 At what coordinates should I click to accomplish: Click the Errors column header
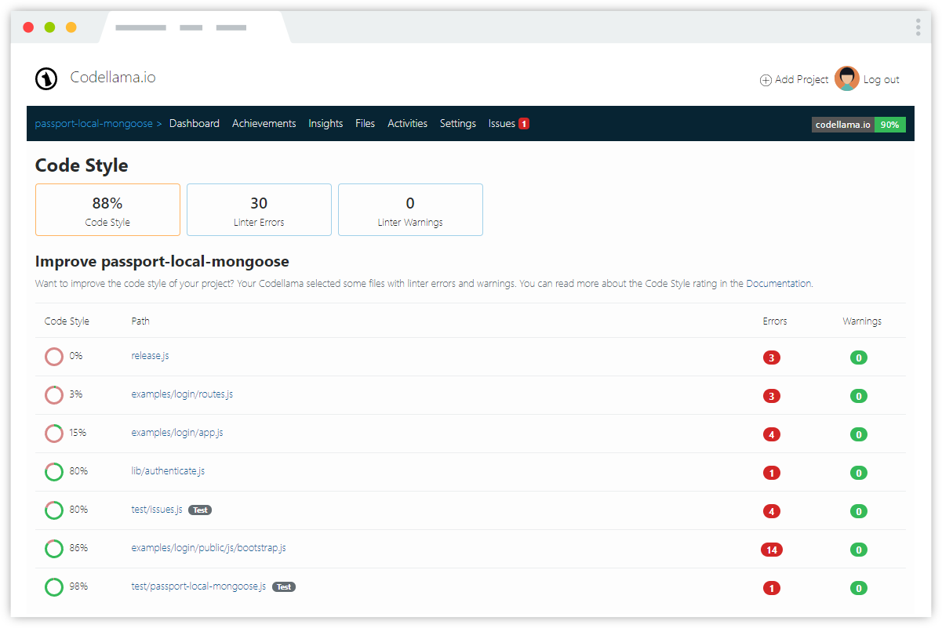[x=775, y=321]
